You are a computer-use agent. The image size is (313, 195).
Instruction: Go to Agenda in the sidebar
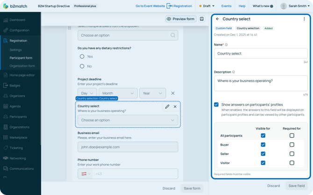tap(16, 106)
